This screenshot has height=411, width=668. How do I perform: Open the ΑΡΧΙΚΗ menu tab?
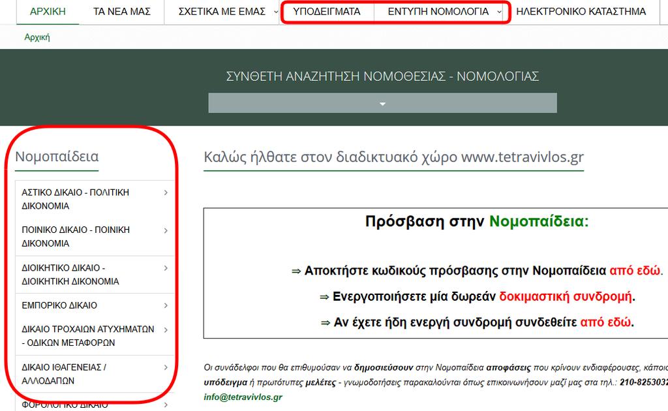(48, 12)
